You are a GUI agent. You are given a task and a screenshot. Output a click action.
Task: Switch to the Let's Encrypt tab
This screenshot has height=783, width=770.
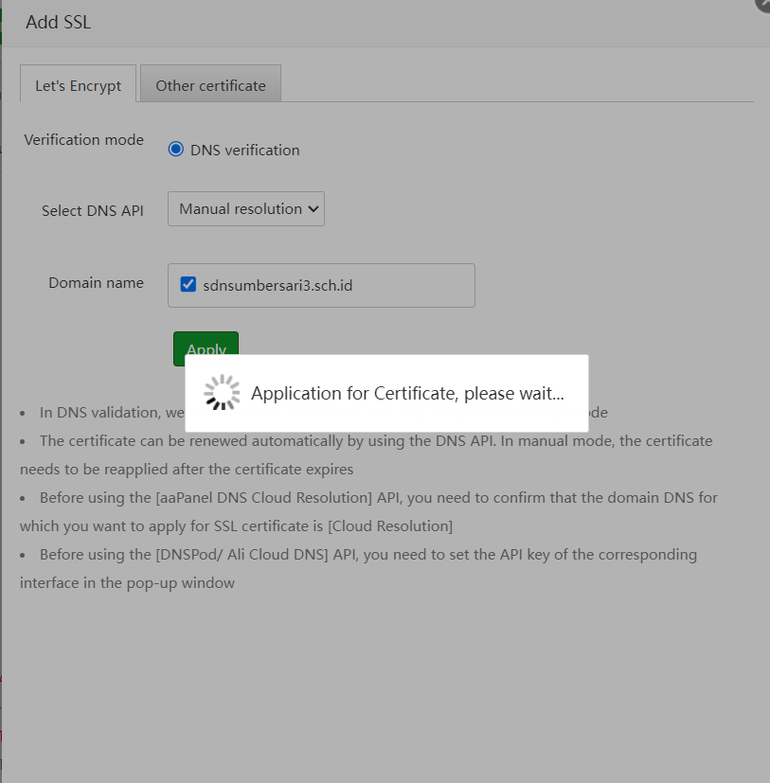78,85
